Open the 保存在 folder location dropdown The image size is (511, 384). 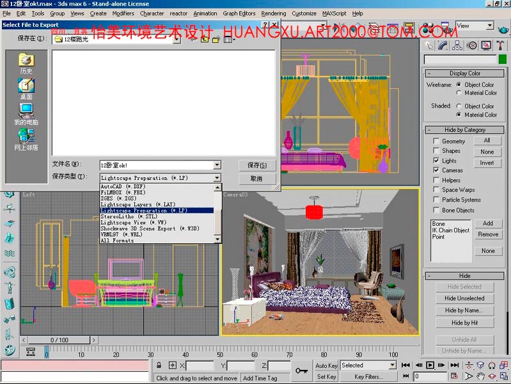pos(177,40)
